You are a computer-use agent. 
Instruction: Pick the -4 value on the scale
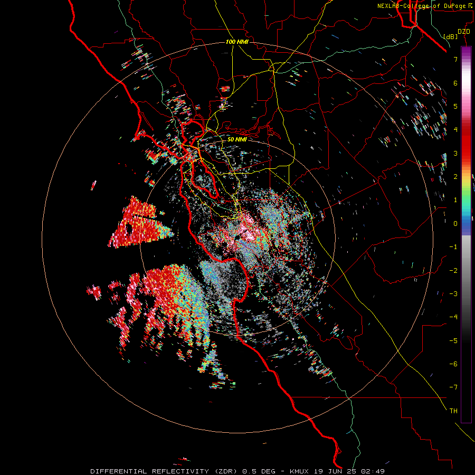pos(453,317)
